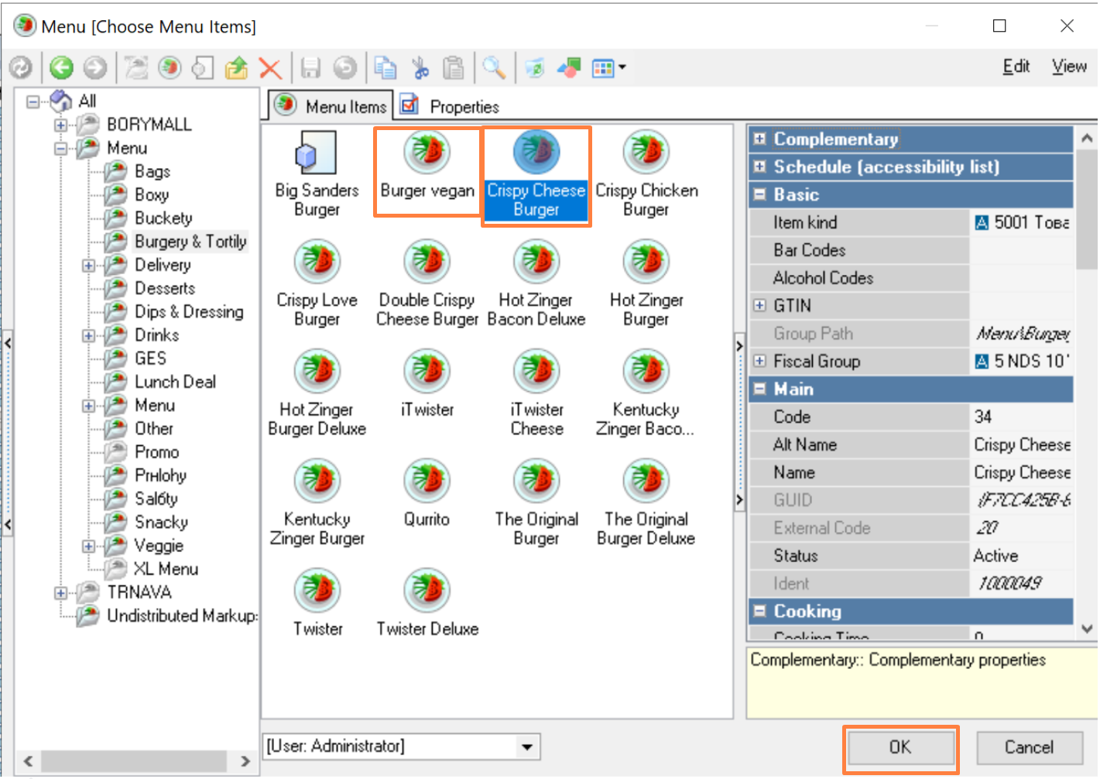This screenshot has height=779, width=1100.
Task: Click the Code value field 34
Action: [1022, 417]
